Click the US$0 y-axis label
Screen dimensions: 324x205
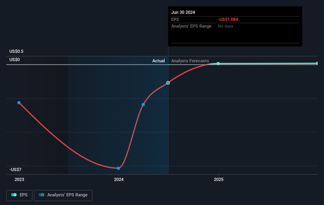tap(15, 60)
